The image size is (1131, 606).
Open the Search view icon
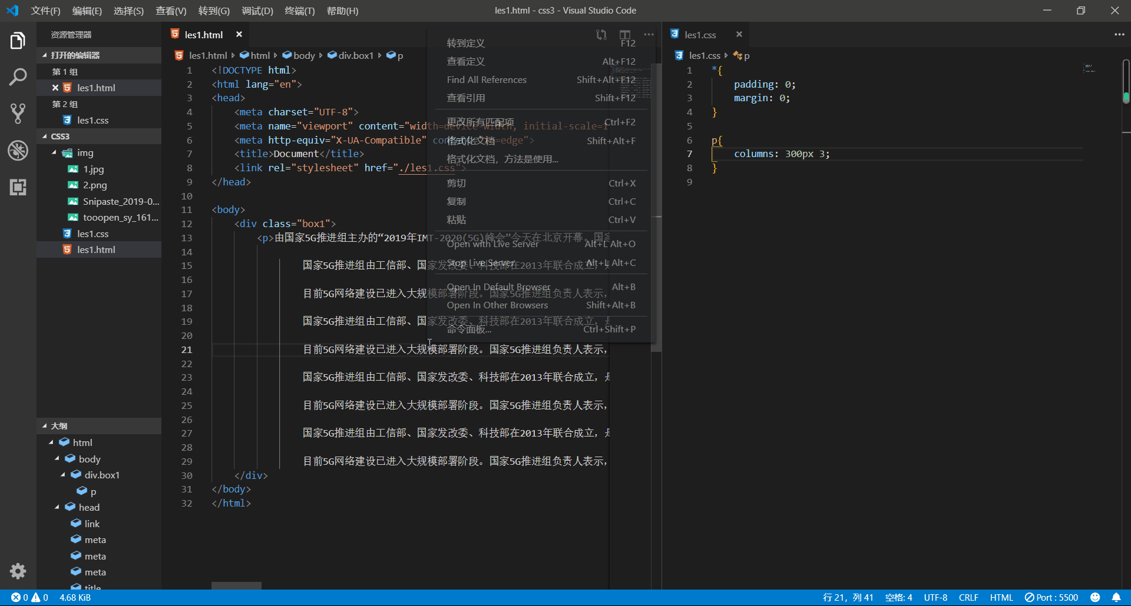pos(18,77)
